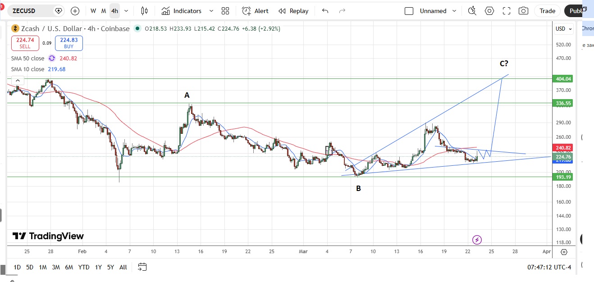Enter fullscreen mode

click(507, 11)
